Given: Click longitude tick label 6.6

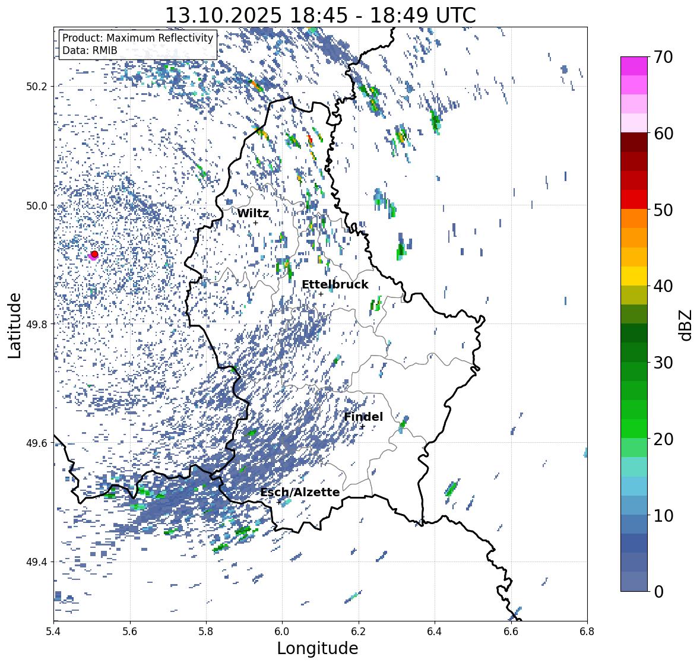Looking at the screenshot, I should [511, 632].
